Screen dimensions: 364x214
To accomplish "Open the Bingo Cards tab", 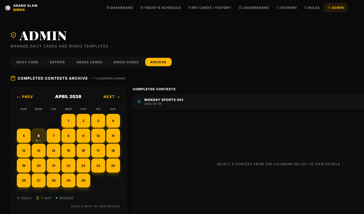I will click(126, 62).
